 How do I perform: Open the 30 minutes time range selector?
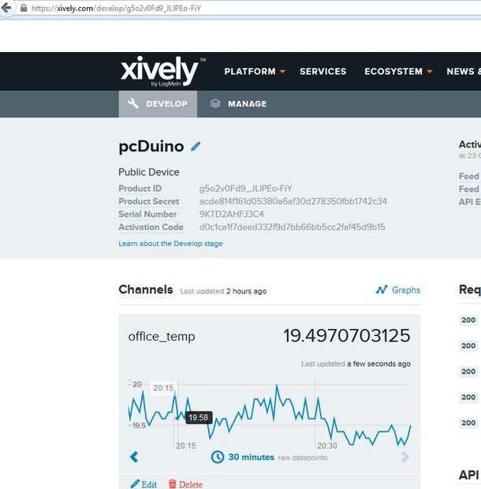coord(251,457)
